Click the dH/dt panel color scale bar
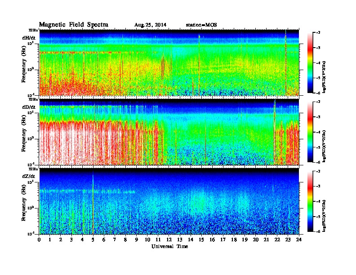The image size is (356, 275). tap(310, 63)
